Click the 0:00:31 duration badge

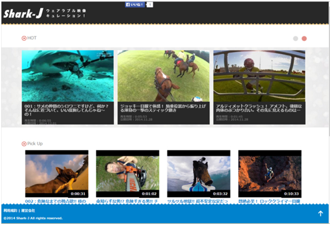click(x=78, y=194)
